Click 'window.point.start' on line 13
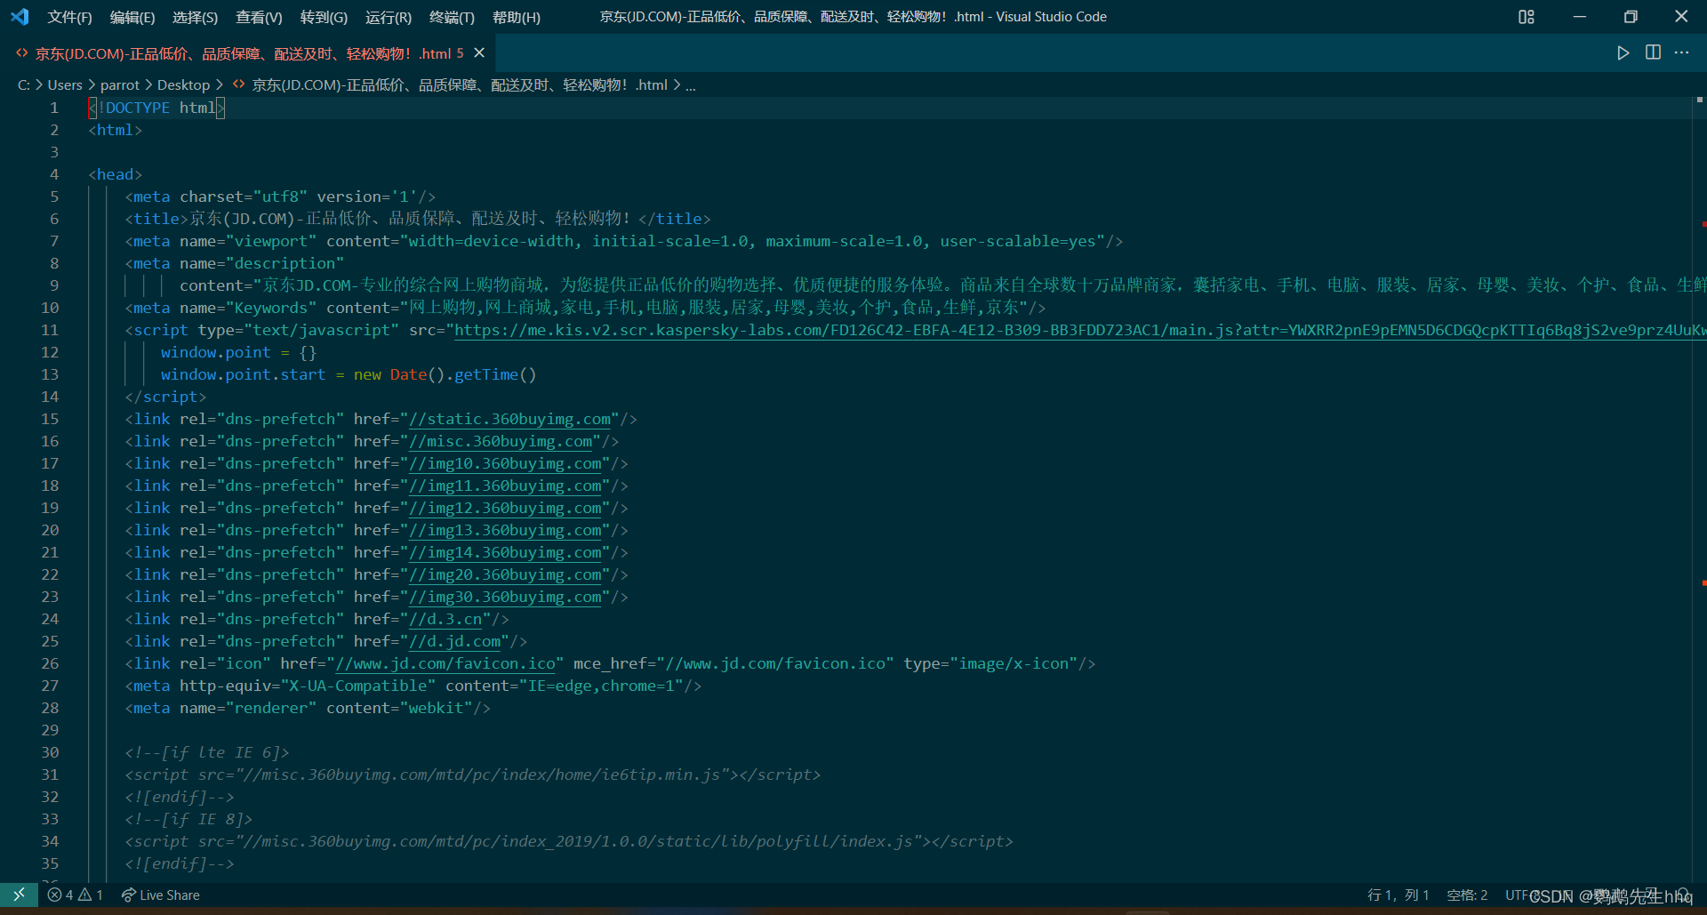This screenshot has width=1707, height=915. pyautogui.click(x=243, y=374)
